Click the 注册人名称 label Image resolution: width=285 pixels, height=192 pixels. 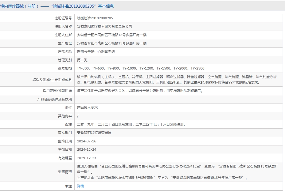tap(63, 26)
